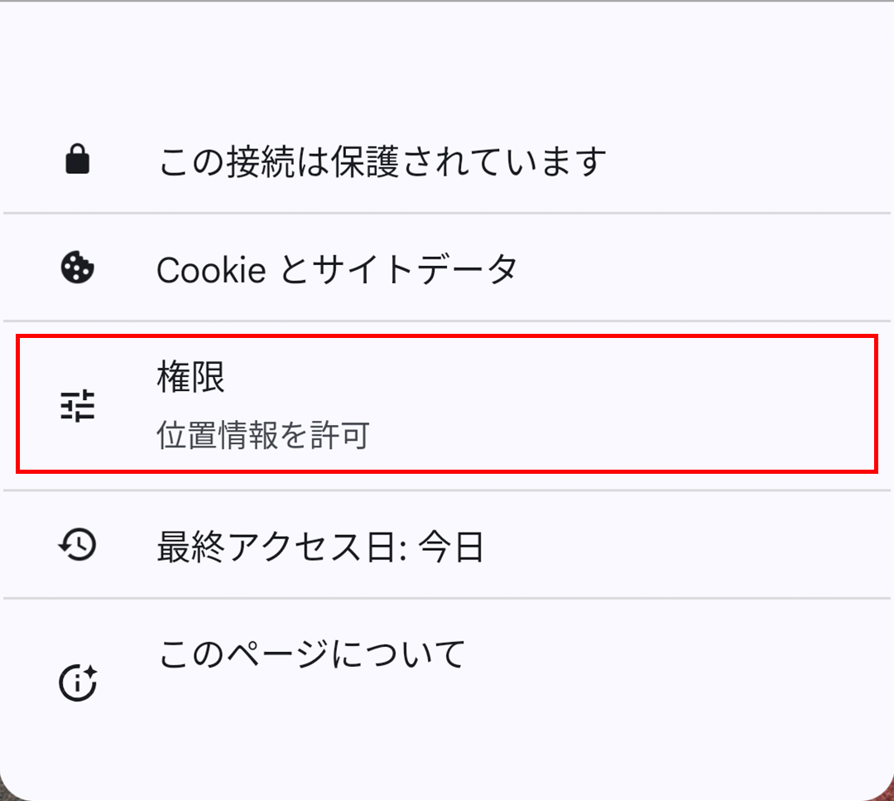Click the cookie icon

(x=78, y=268)
